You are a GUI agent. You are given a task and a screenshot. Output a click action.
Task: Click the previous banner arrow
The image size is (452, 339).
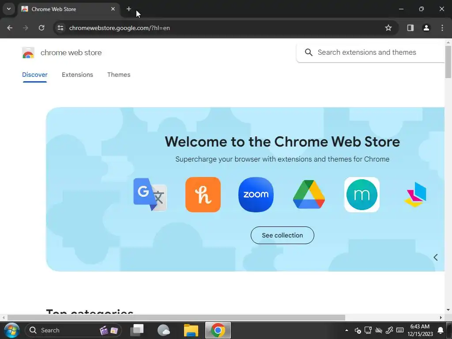click(x=436, y=257)
